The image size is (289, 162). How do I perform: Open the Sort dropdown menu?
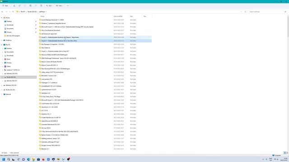tap(49, 6)
